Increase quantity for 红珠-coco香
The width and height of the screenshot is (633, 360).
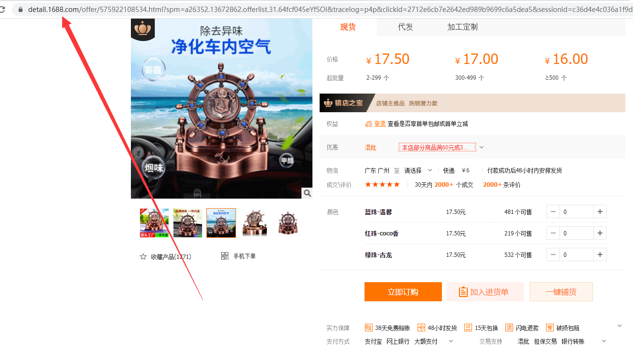pos(600,233)
